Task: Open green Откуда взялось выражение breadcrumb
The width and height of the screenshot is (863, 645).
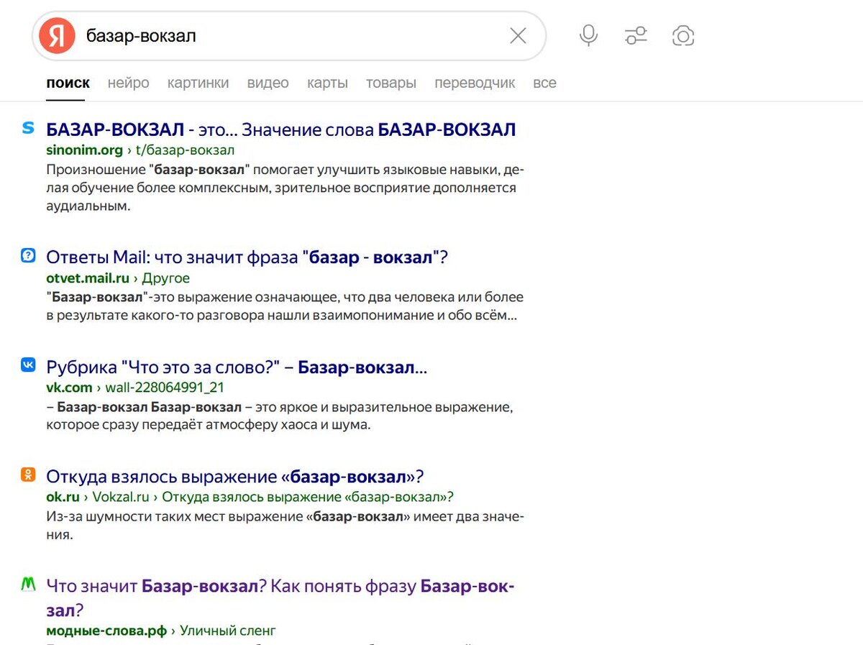Action: 308,497
